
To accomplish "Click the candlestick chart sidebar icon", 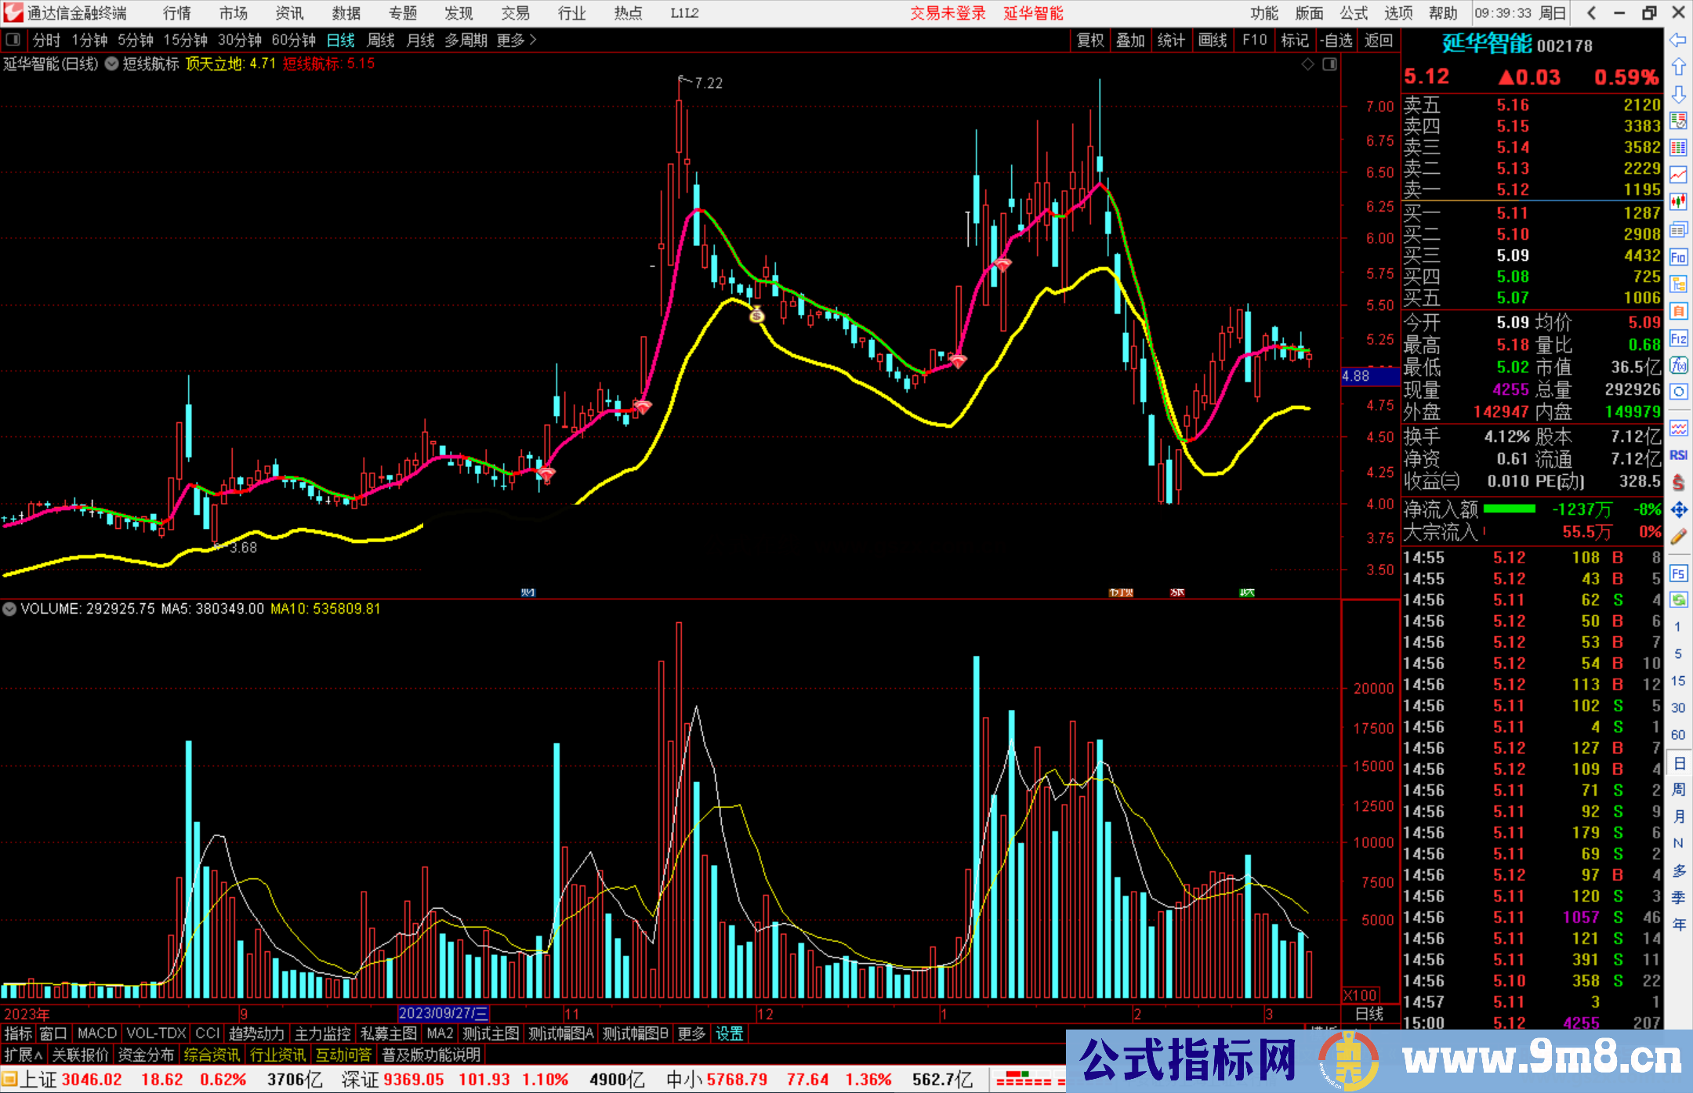I will click(1678, 202).
